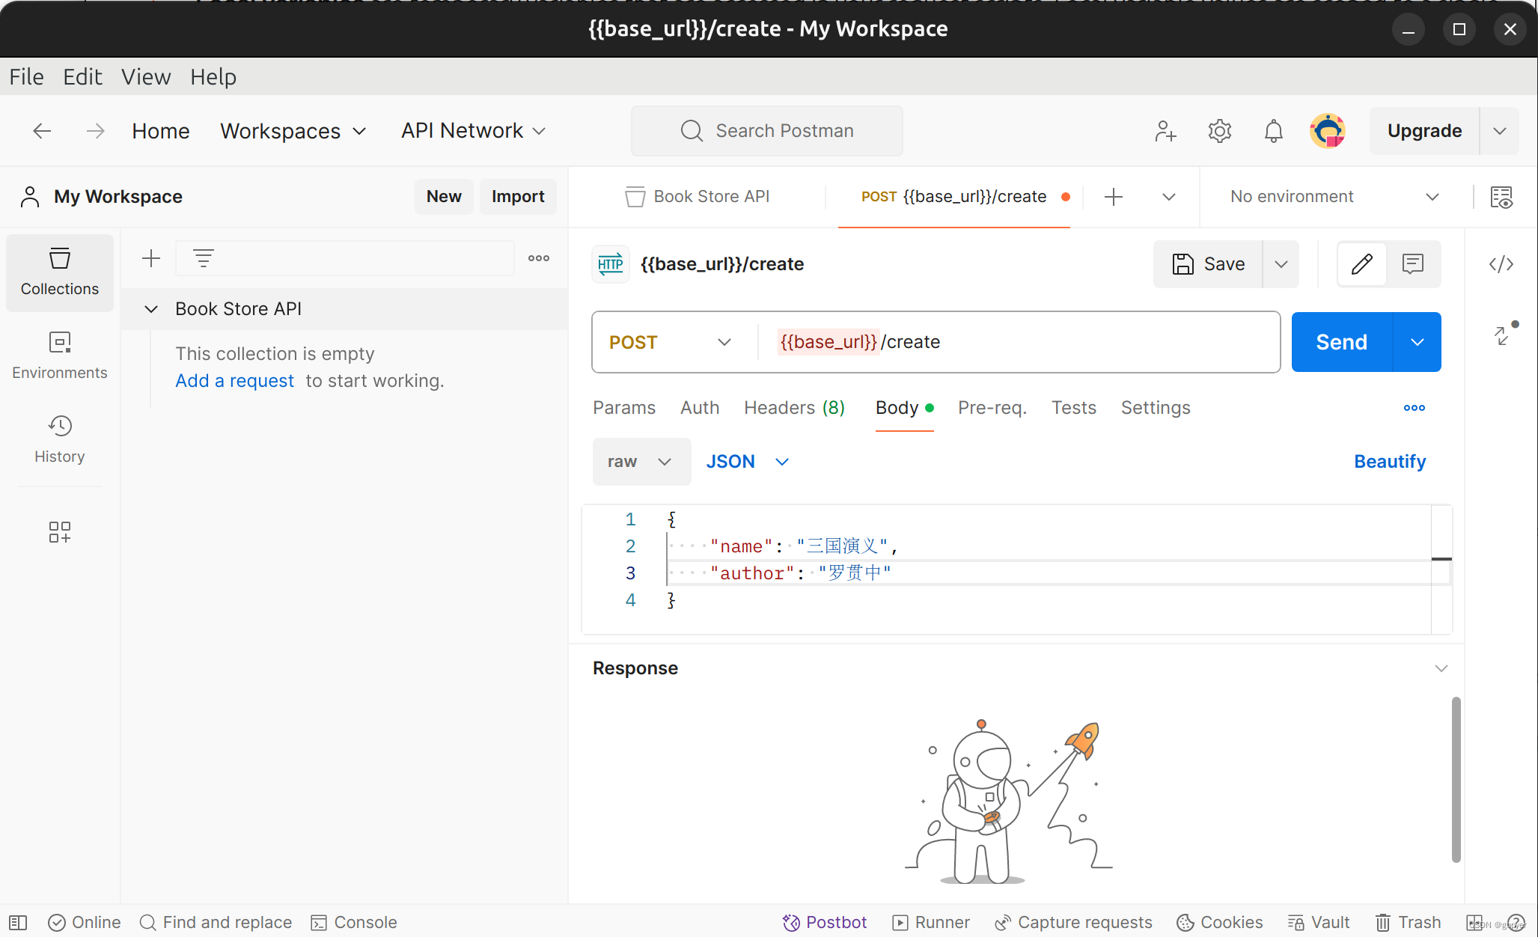This screenshot has height=937, width=1538.
Task: Click the response panel vertical scrollbar
Action: [x=1456, y=780]
